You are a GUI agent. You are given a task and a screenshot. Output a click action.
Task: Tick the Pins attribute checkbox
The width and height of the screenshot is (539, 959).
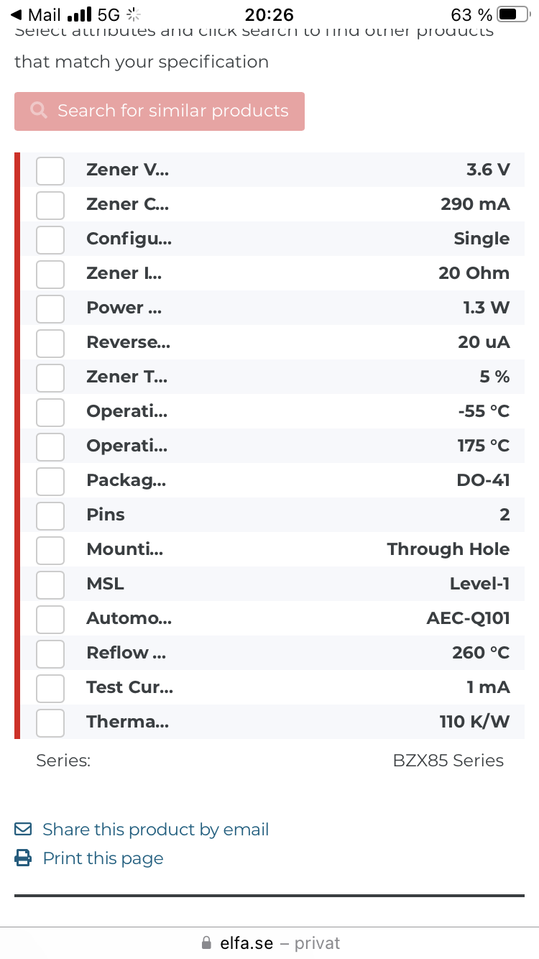tap(50, 515)
